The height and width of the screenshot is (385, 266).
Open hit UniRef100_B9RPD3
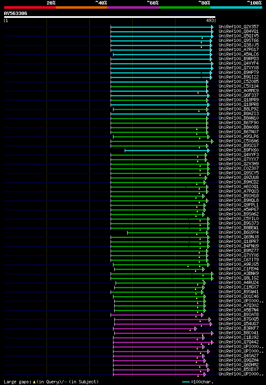point(239,59)
